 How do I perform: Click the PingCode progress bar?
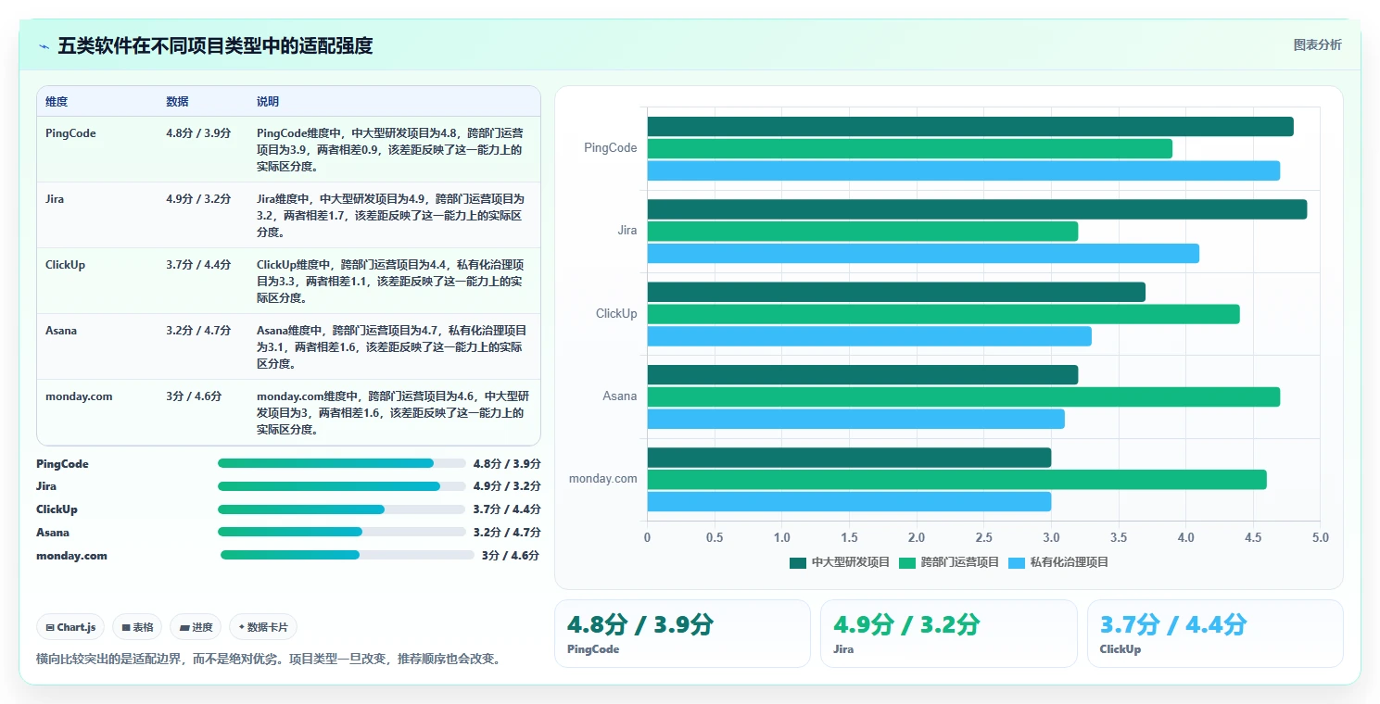341,463
